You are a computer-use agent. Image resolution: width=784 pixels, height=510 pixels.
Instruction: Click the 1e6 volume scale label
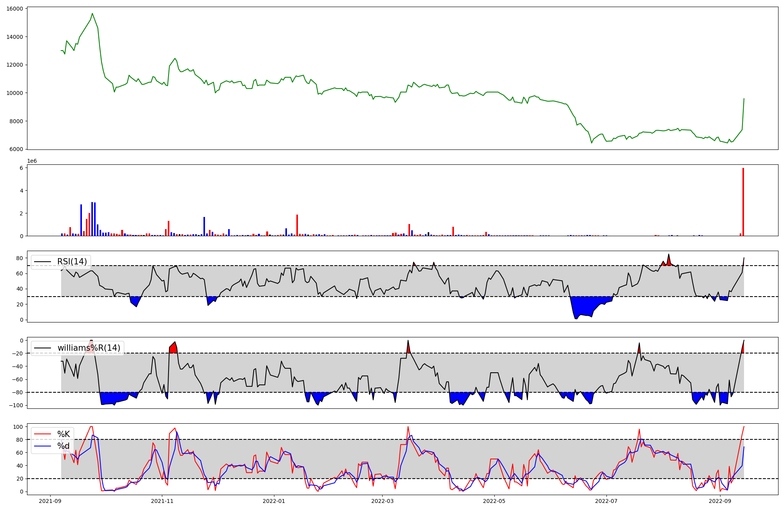click(32, 161)
